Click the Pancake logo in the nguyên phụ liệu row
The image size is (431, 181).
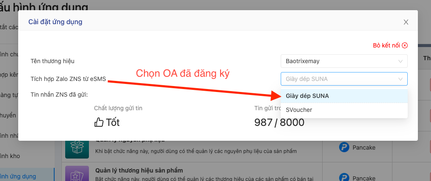[344, 148]
